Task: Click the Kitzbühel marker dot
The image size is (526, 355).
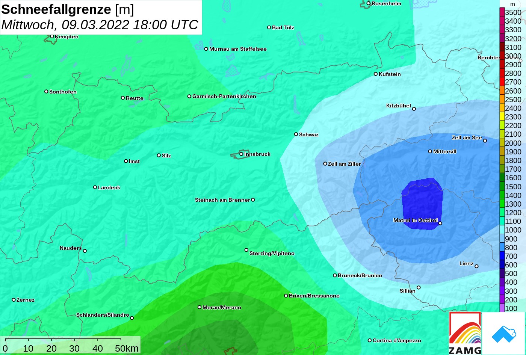Action: 414,109
